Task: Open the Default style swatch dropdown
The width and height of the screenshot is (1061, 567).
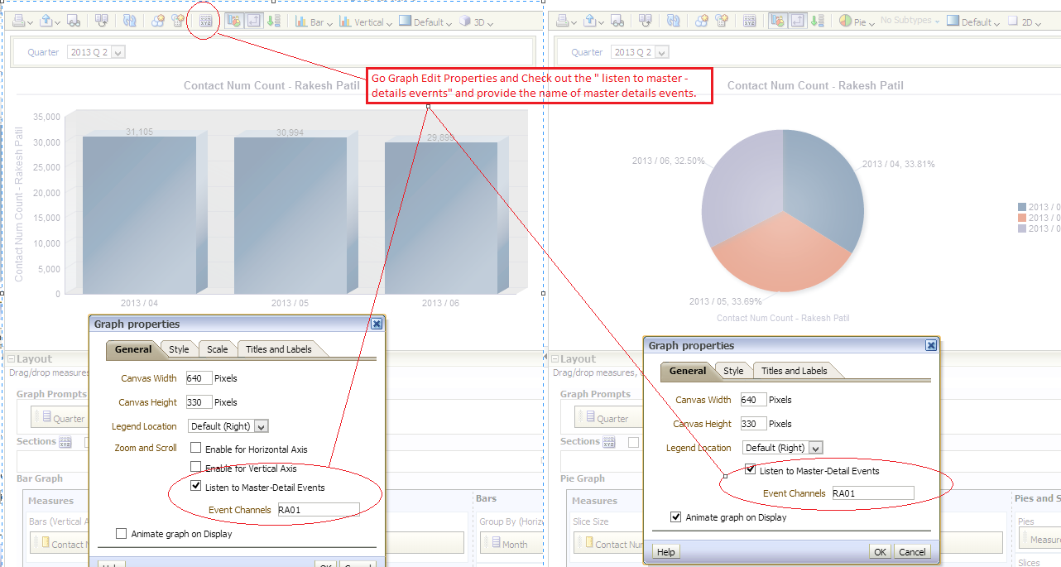Action: click(x=425, y=22)
